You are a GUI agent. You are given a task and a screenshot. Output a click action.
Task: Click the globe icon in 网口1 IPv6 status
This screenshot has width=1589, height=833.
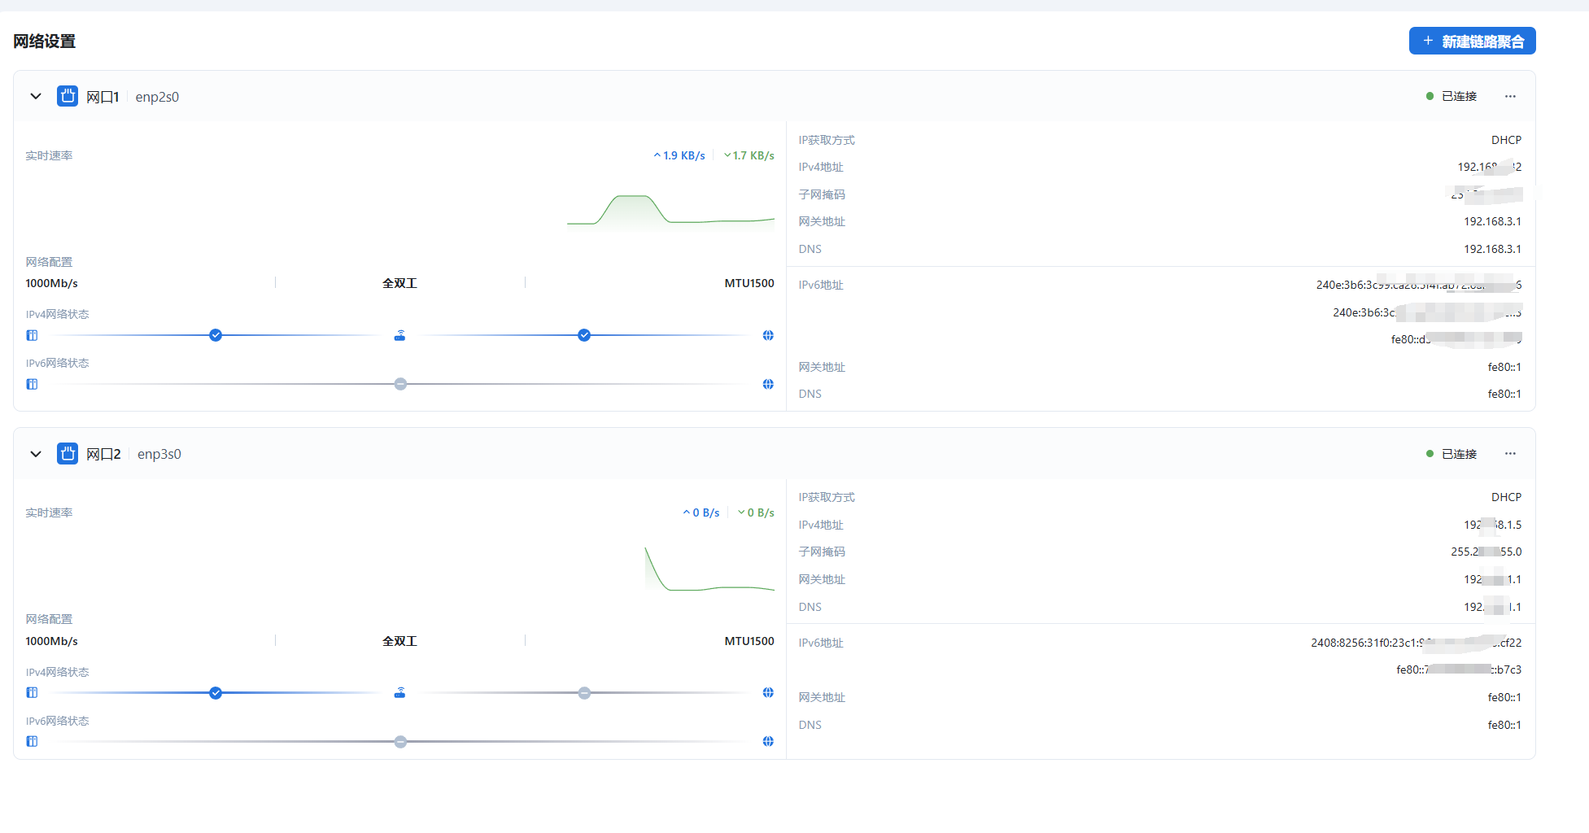tap(768, 384)
